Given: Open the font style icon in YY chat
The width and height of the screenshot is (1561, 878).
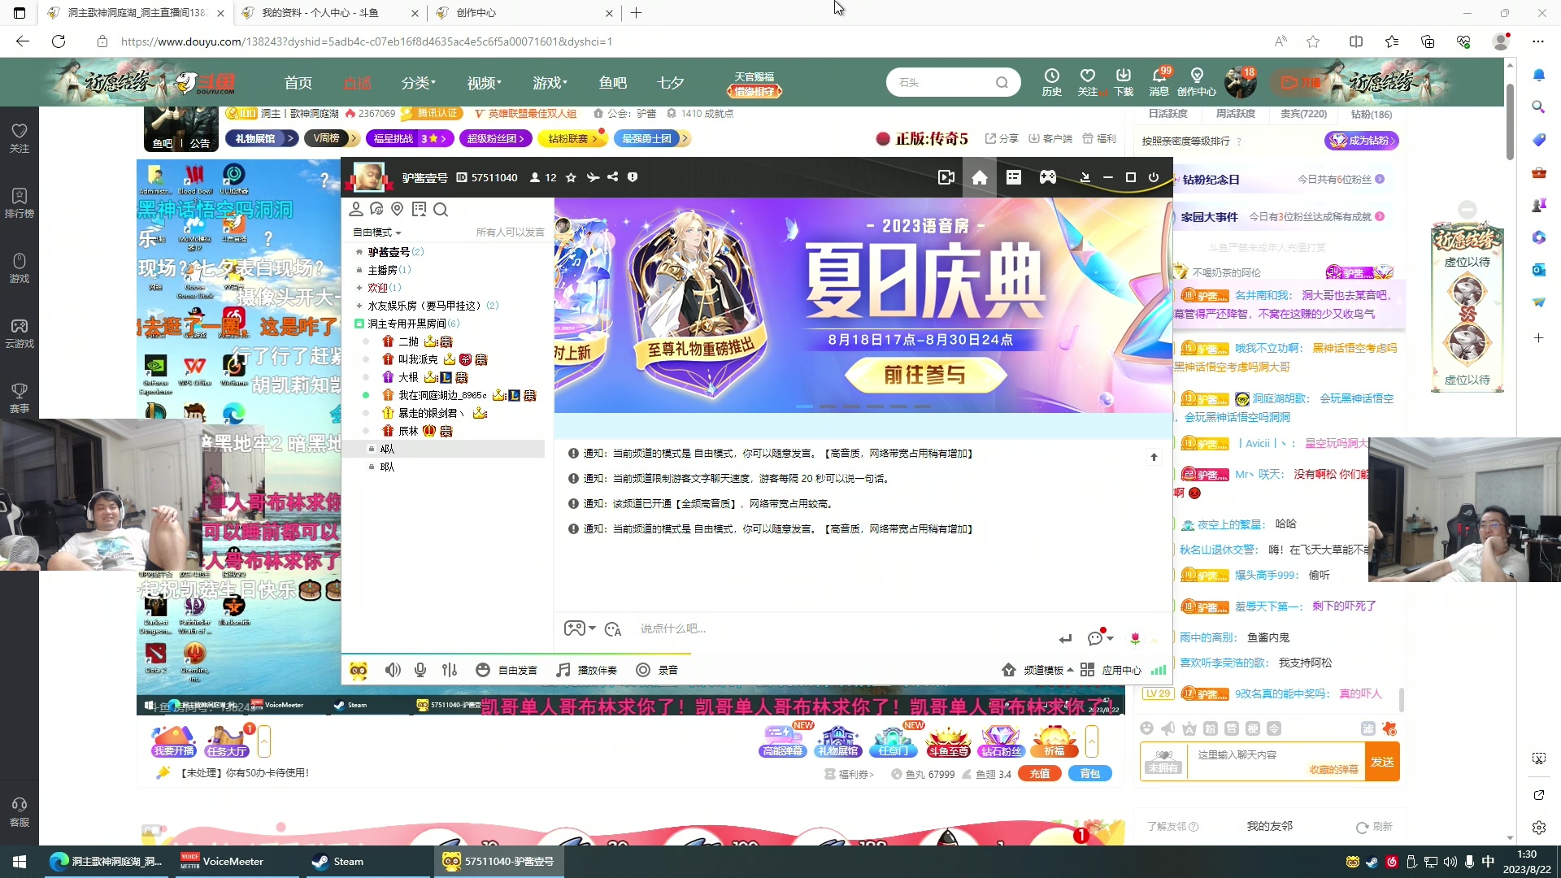Looking at the screenshot, I should (x=613, y=628).
